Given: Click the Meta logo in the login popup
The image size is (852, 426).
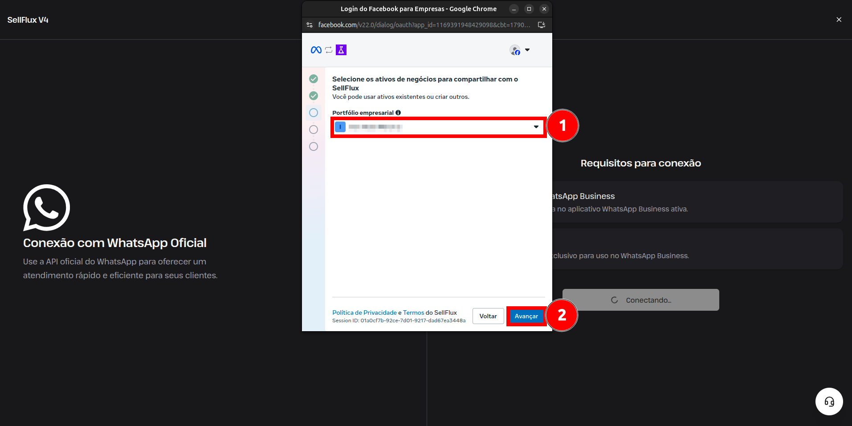Looking at the screenshot, I should tap(316, 50).
